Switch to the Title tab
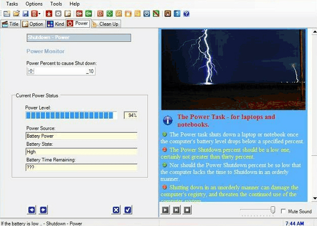The image size is (317, 226). coord(11,24)
